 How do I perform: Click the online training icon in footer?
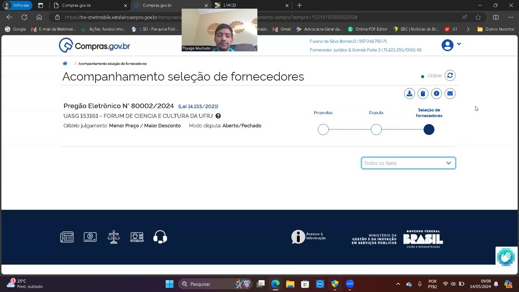pos(137,237)
